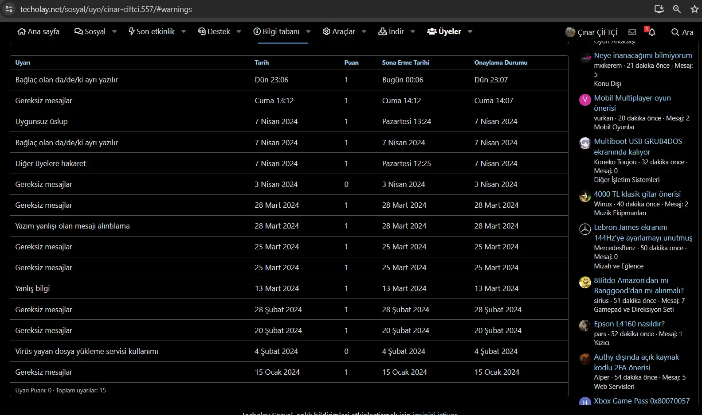Open 8Bitdo Amazon'dan mı thread

pos(639,285)
